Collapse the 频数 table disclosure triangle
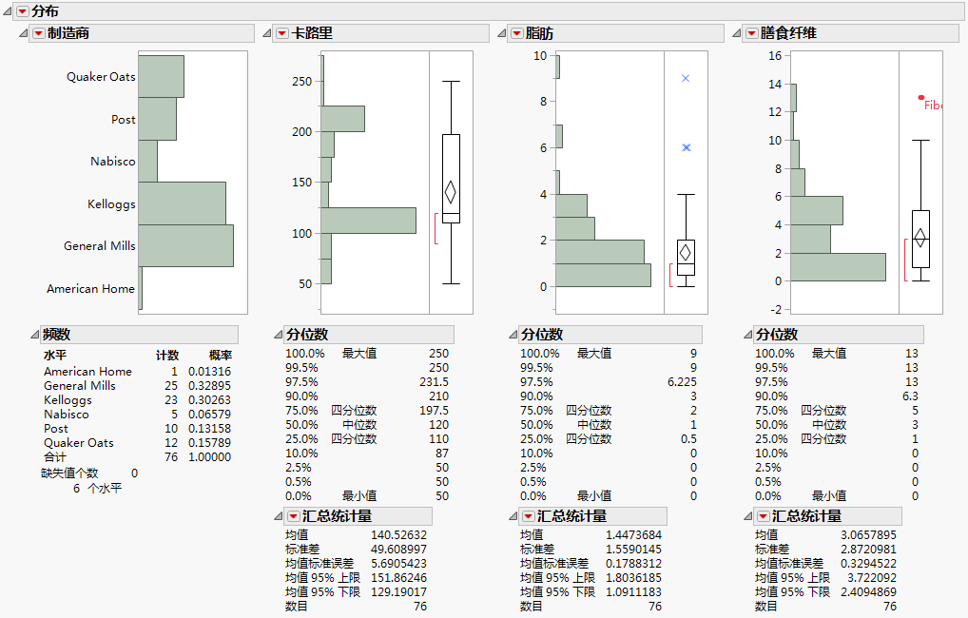This screenshot has width=968, height=618. click(x=34, y=335)
